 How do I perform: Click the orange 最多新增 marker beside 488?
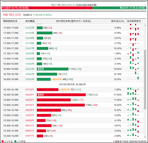57,79
